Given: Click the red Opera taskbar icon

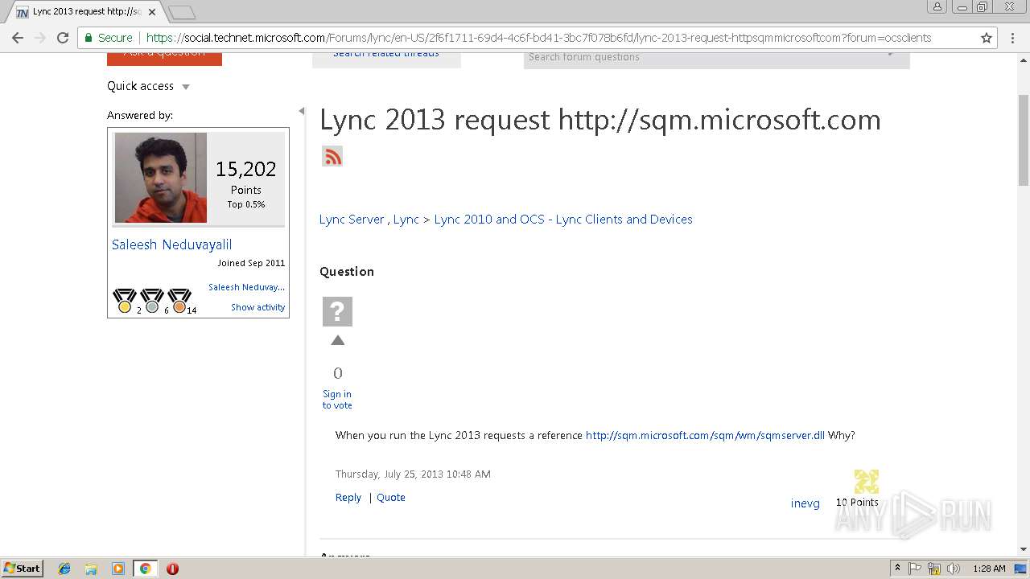Looking at the screenshot, I should [172, 569].
